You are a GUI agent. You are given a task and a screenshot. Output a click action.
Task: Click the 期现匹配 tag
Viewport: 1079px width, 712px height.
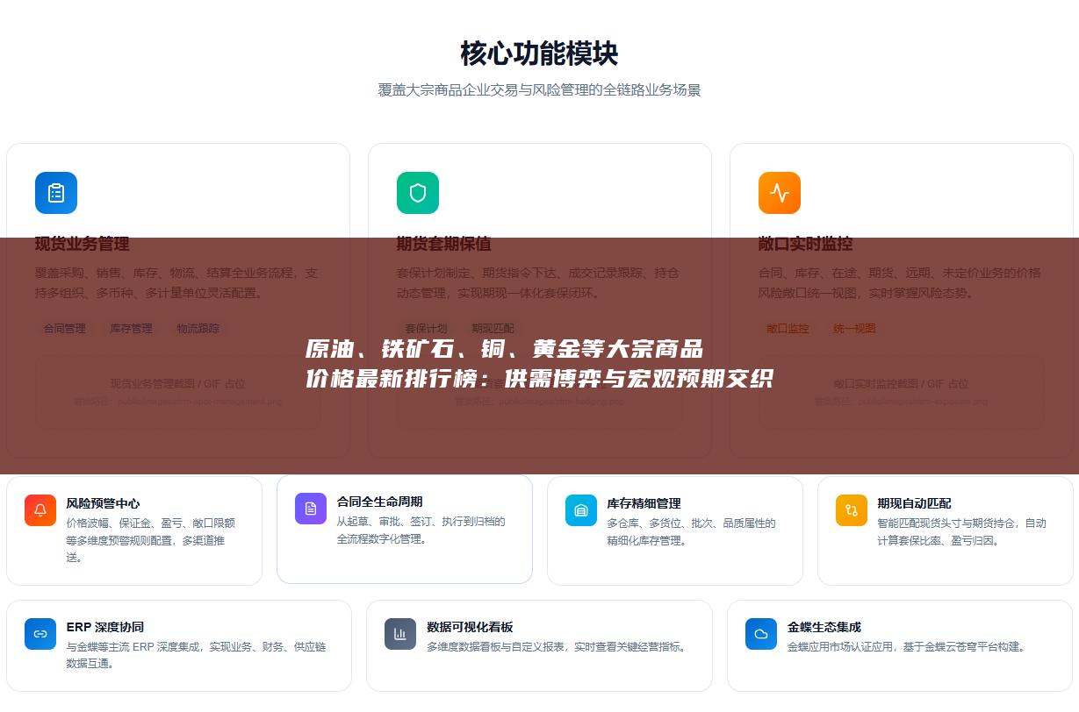click(493, 329)
